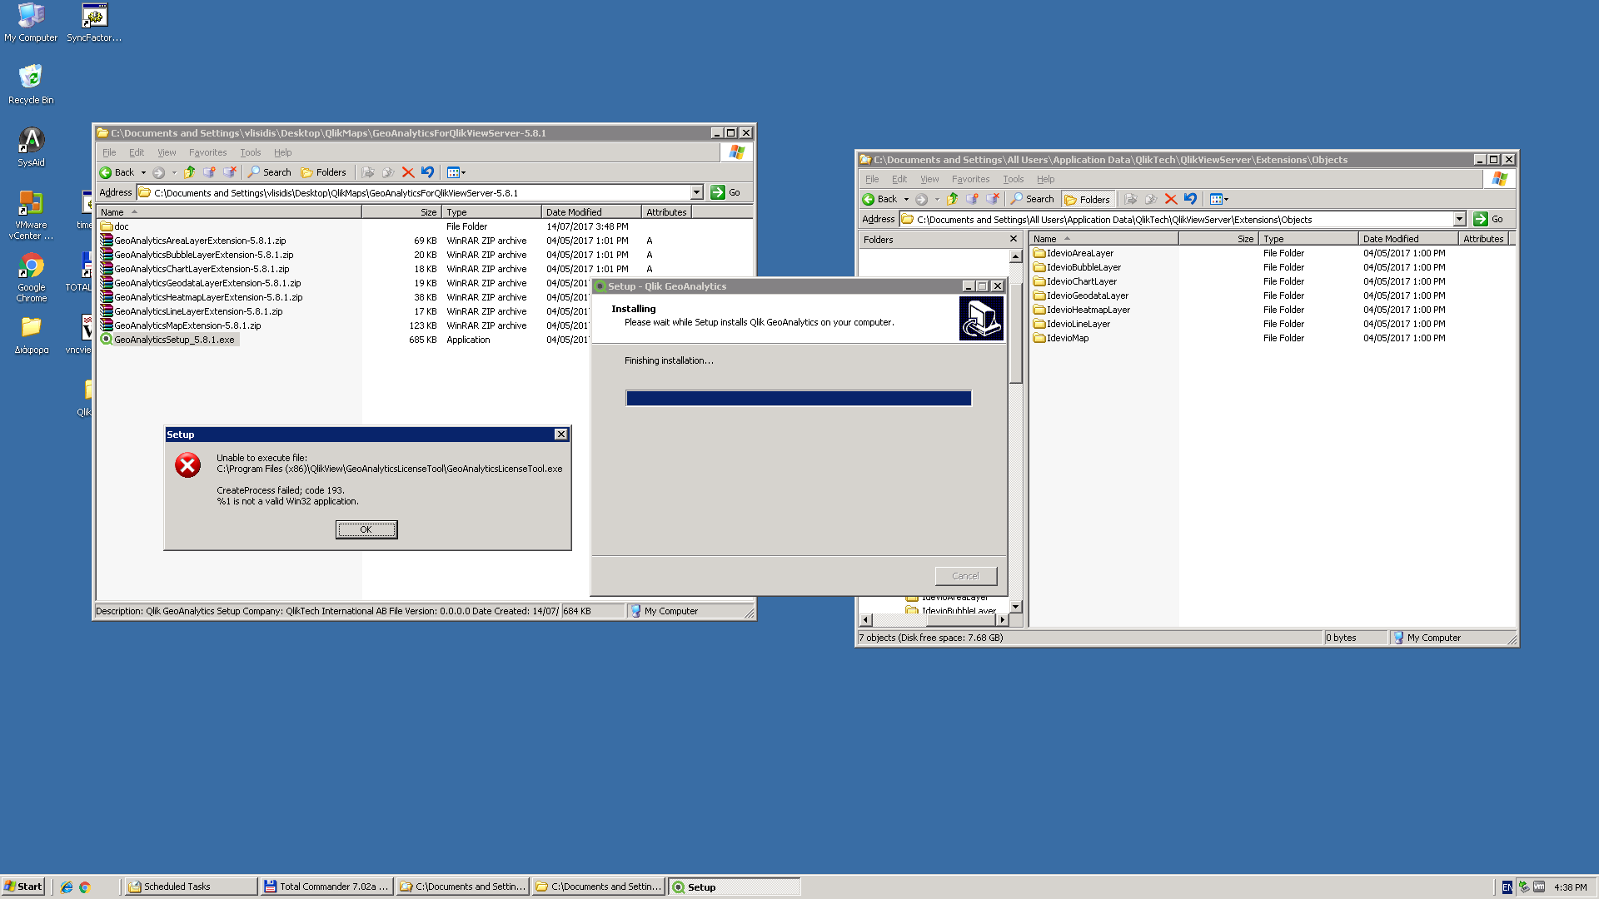Click Back arrow in GeoAnalyticsForQlikViewServer window

coord(117,172)
